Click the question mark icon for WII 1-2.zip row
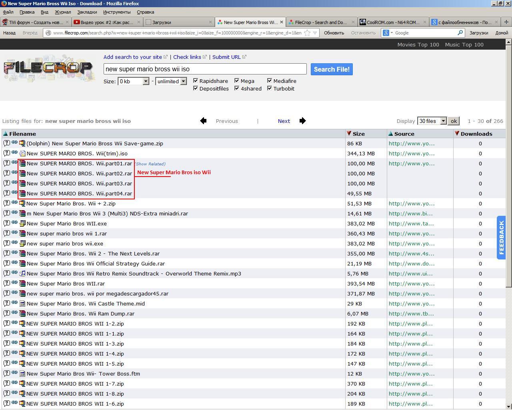 [7, 323]
